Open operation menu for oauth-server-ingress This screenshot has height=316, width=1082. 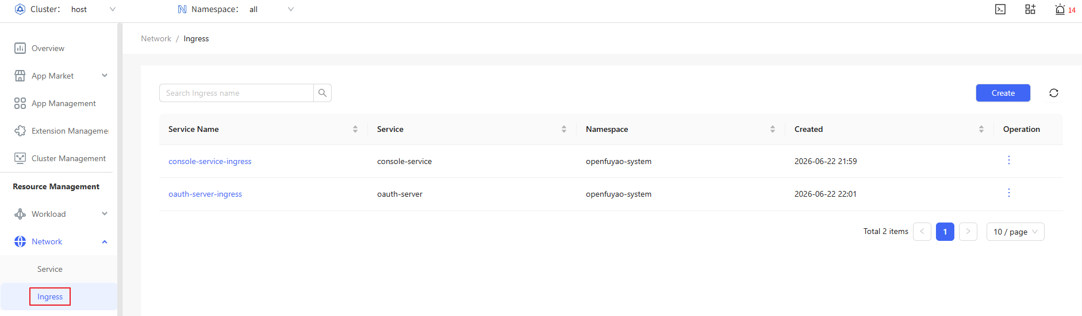click(x=1008, y=193)
